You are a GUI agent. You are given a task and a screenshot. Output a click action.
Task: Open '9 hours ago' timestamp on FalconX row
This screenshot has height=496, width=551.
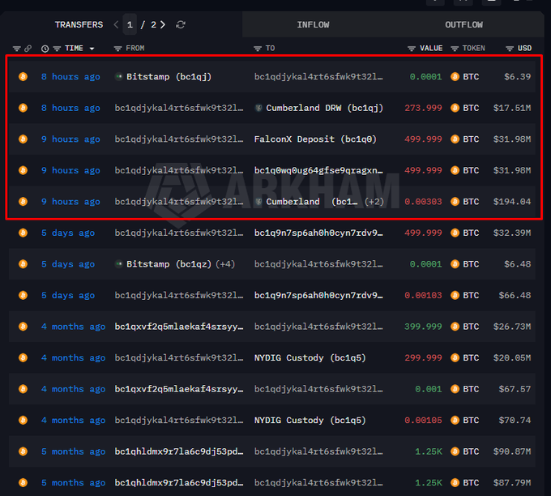tap(70, 139)
